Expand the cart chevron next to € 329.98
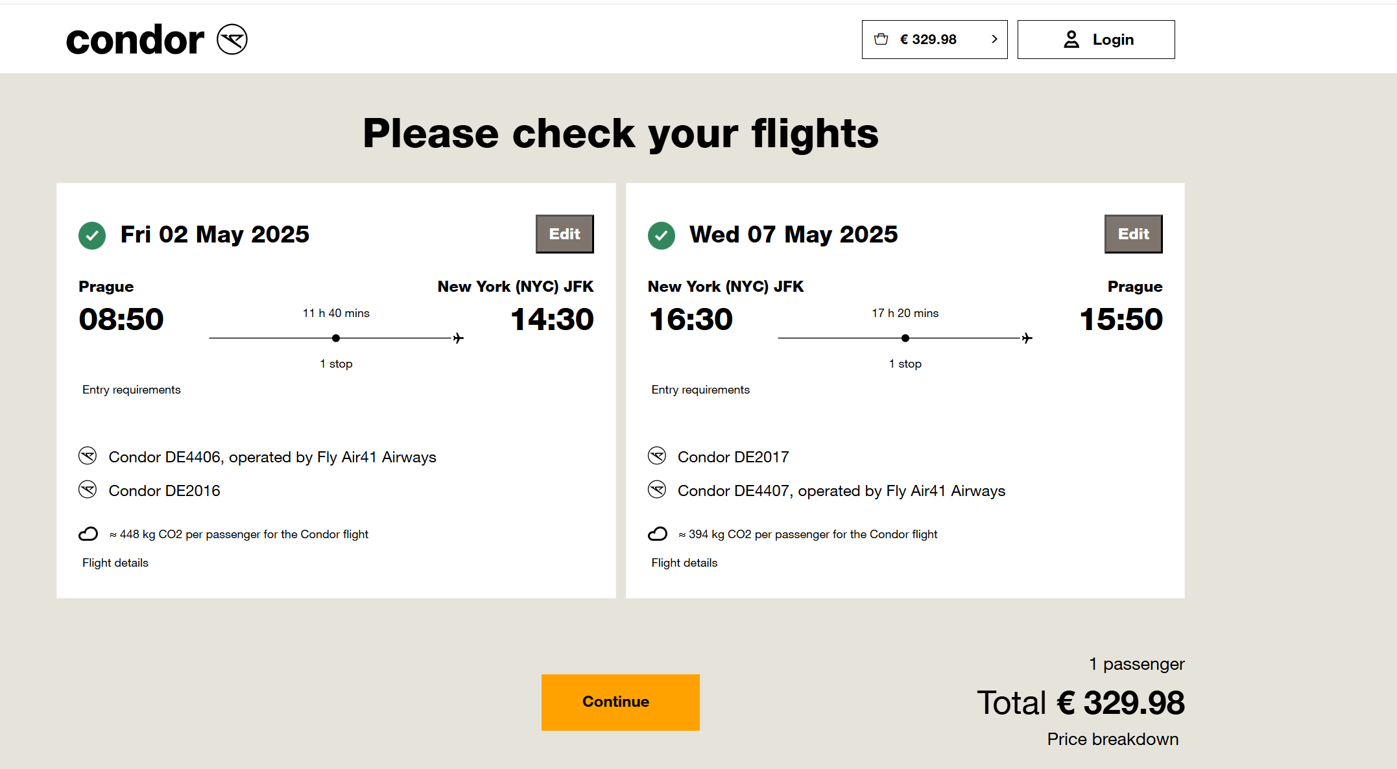 tap(994, 40)
